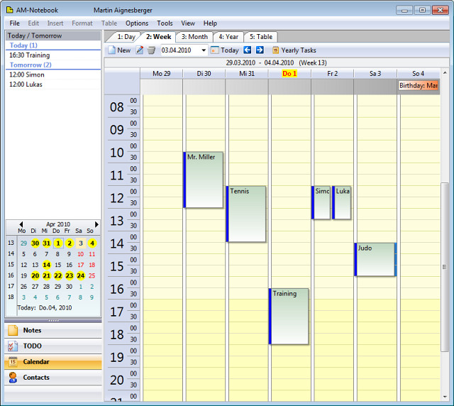Select the Judo appointment
Image resolution: width=454 pixels, height=406 pixels.
pos(375,259)
